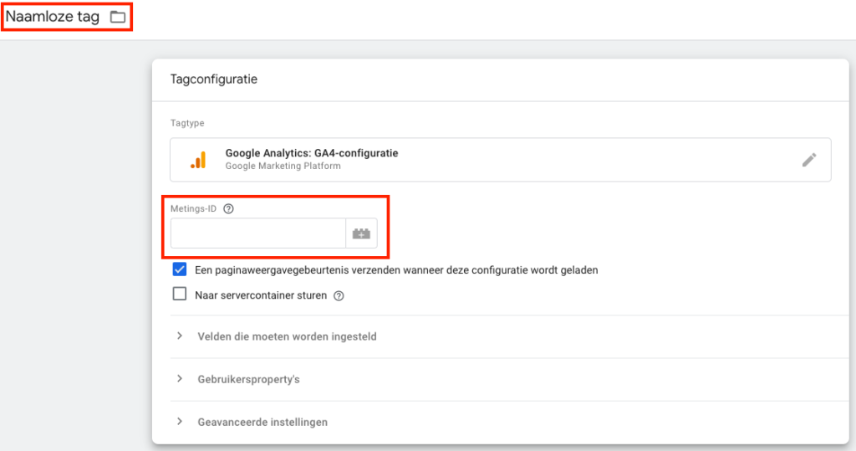Click the Google Marketing Platform subtitle
The image size is (856, 451).
point(283,167)
